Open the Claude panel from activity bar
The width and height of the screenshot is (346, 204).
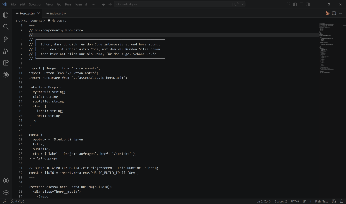coord(6,75)
